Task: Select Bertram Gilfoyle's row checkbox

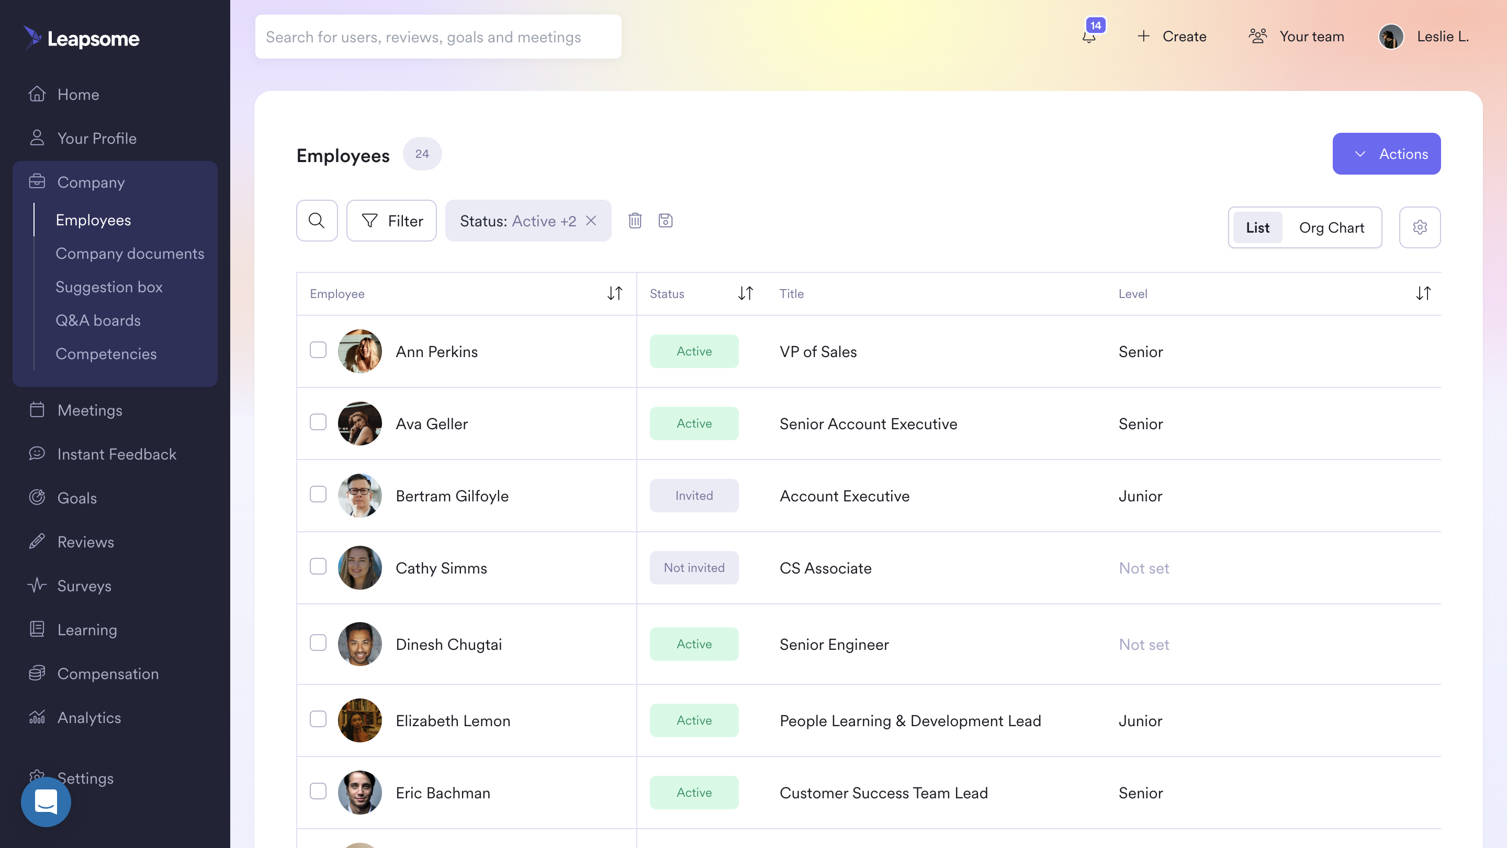Action: (x=318, y=495)
